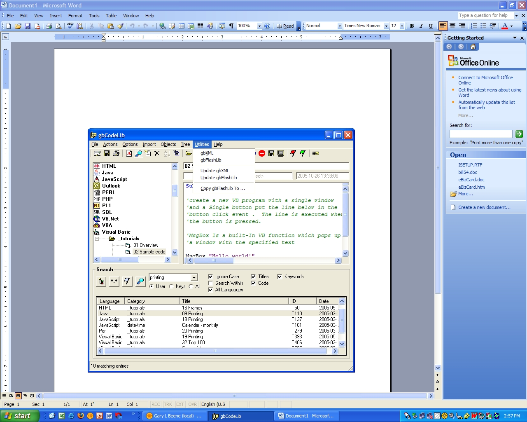
Task: Click the Bold button in Word toolbar
Action: tap(412, 26)
